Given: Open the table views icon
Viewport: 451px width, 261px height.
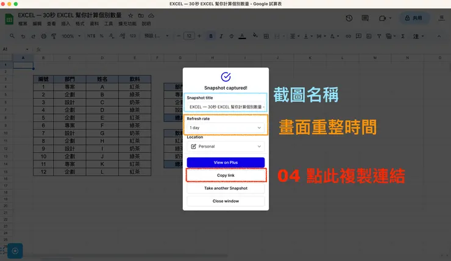Looking at the screenshot, I should [x=390, y=36].
